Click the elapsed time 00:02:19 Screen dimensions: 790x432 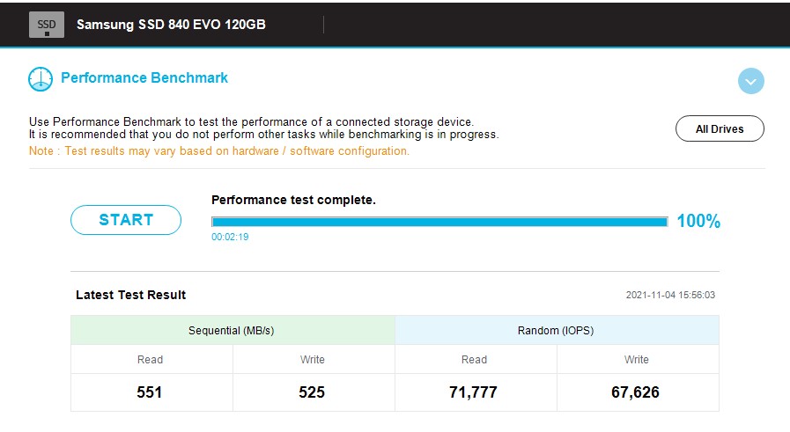[230, 237]
